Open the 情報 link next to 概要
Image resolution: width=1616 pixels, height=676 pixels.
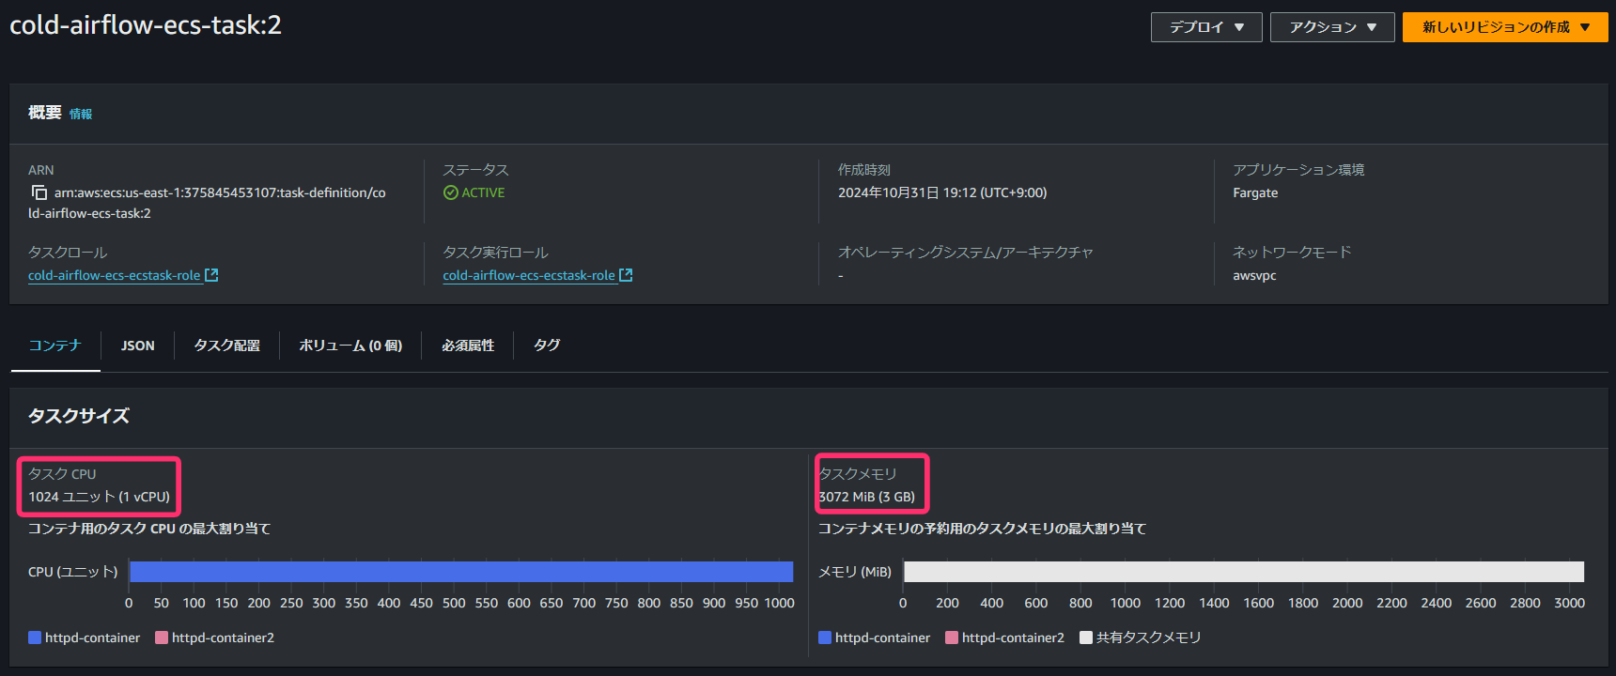81,114
